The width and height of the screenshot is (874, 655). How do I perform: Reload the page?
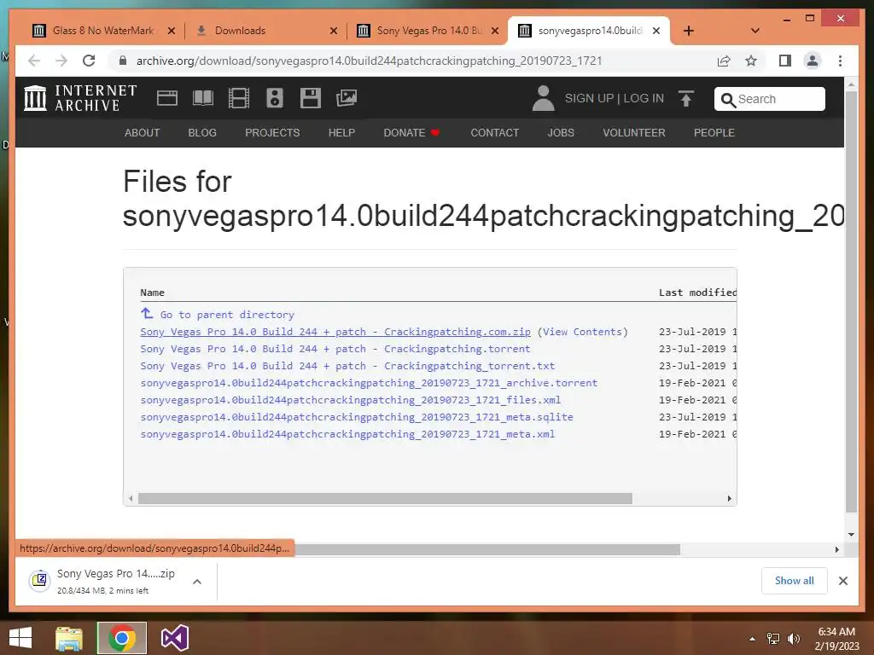(89, 61)
